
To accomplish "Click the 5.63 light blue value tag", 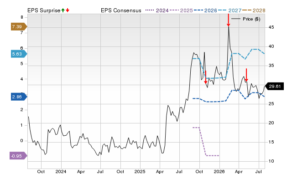I will tap(19, 54).
